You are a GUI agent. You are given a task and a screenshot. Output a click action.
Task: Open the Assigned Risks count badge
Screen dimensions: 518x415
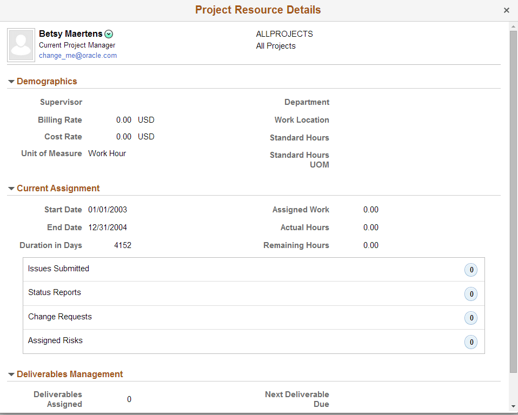click(x=471, y=342)
